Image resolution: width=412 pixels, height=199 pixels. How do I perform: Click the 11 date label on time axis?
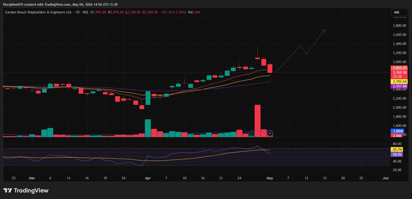(x=68, y=178)
